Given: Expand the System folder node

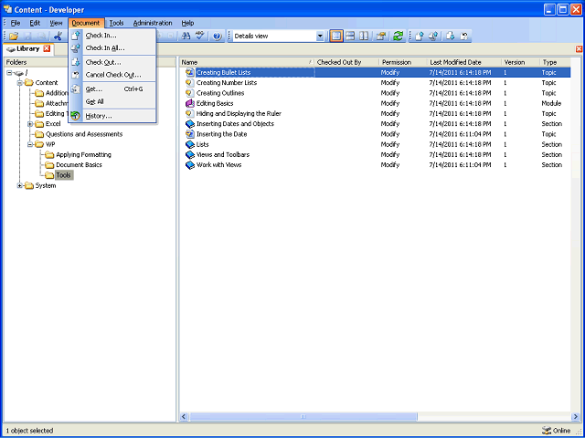Looking at the screenshot, I should [x=20, y=185].
